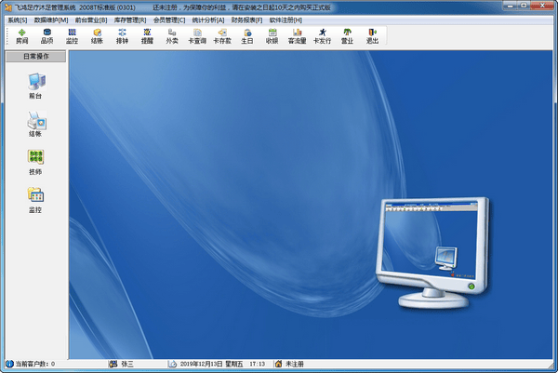The image size is (558, 373).
Task: Click the 房间 toolbar icon
Action: tap(22, 36)
